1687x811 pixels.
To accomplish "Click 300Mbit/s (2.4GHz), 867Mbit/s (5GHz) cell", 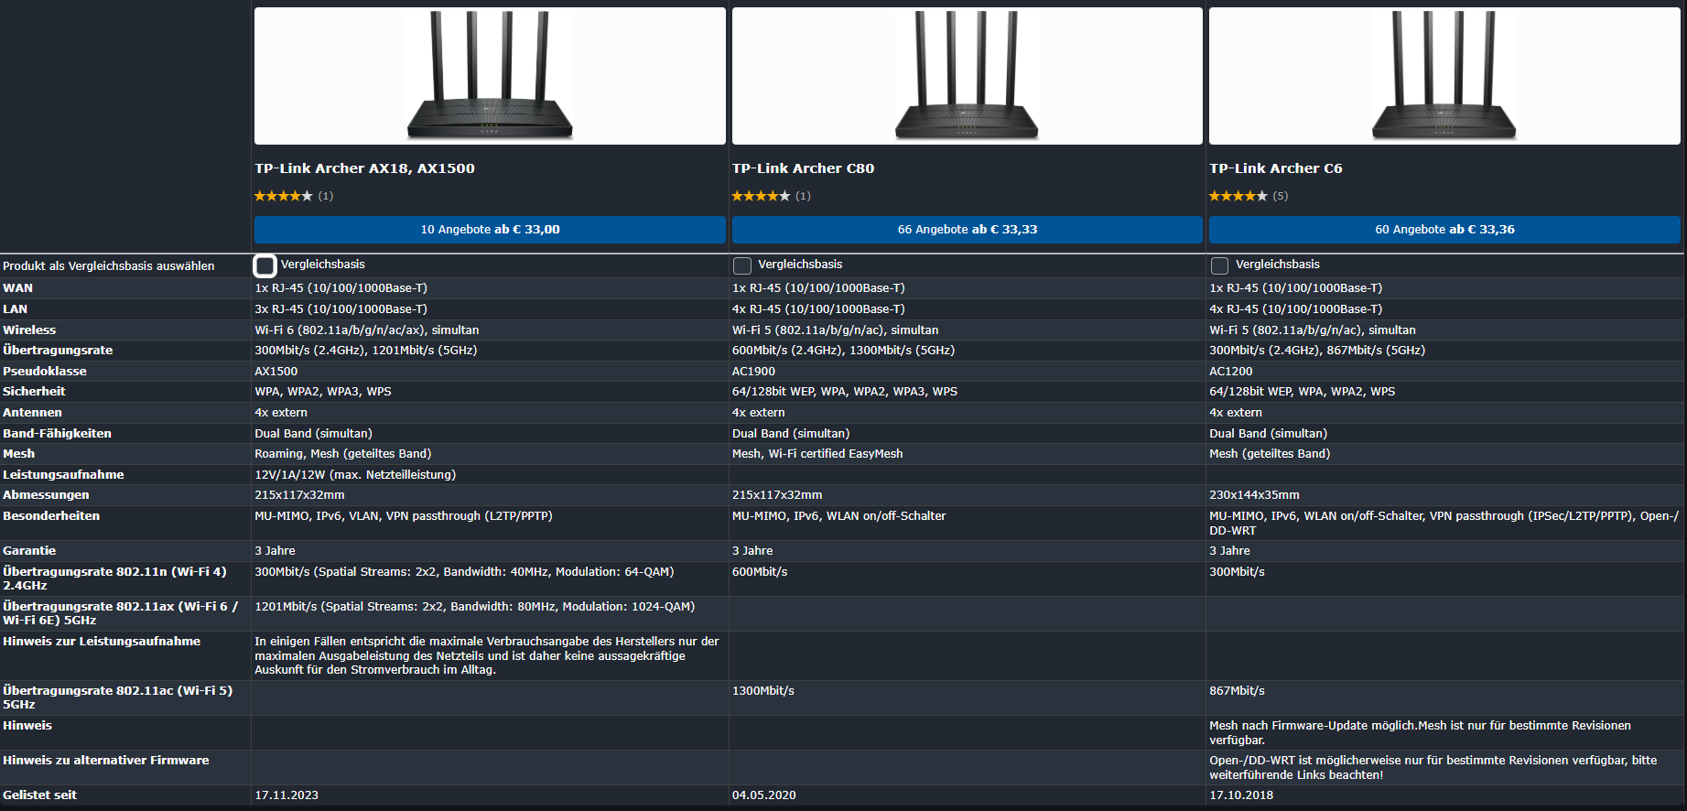I will coord(1317,351).
